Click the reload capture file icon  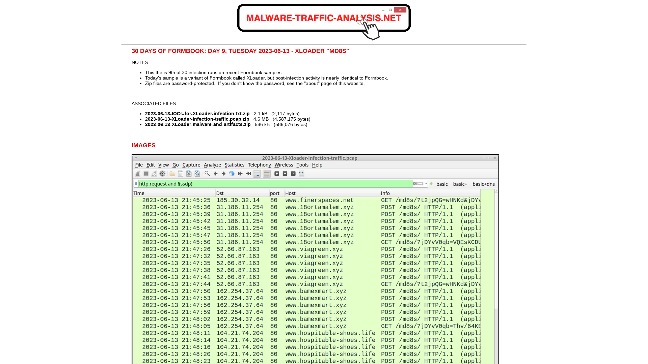[x=197, y=174]
